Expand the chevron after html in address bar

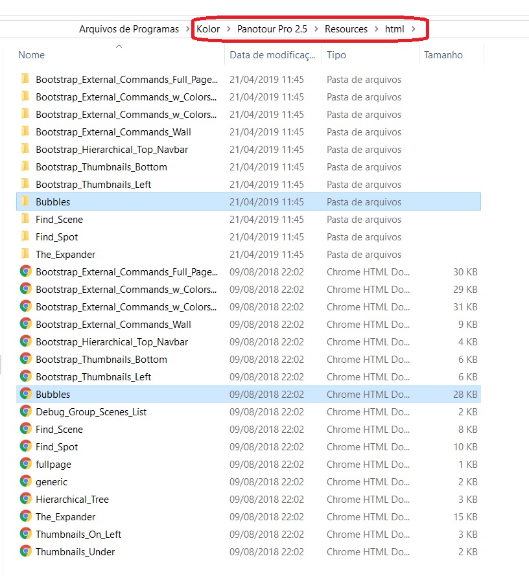coord(414,29)
